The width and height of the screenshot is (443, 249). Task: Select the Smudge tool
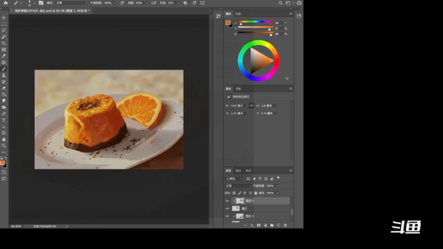pyautogui.click(x=4, y=101)
